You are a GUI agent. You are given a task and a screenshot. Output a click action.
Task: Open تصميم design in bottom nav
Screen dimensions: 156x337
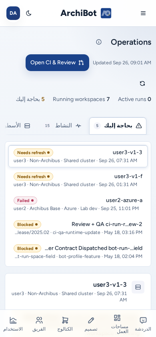pos(91,324)
